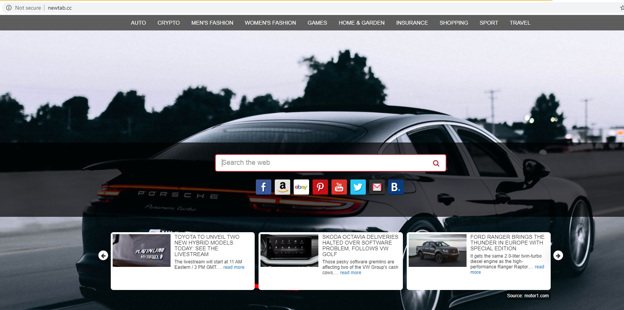624x310 pixels.
Task: View the Not secure site info icon
Action: [9, 8]
